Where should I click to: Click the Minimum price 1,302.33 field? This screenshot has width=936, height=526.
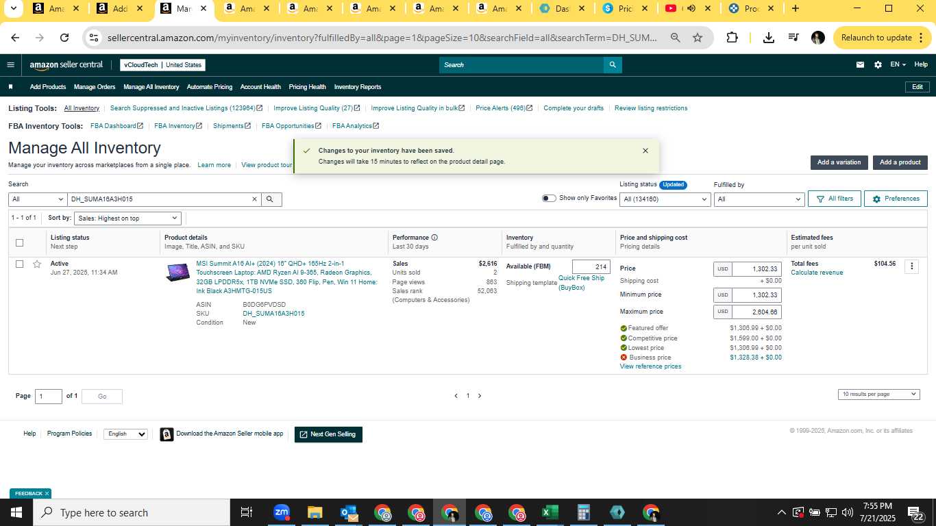pos(756,295)
